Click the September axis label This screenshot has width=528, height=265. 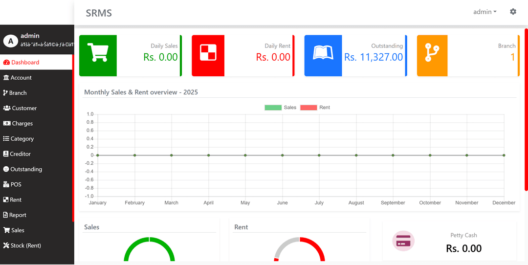coord(393,203)
